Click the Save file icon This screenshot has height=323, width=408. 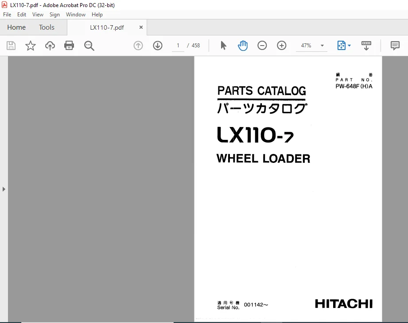[11, 46]
